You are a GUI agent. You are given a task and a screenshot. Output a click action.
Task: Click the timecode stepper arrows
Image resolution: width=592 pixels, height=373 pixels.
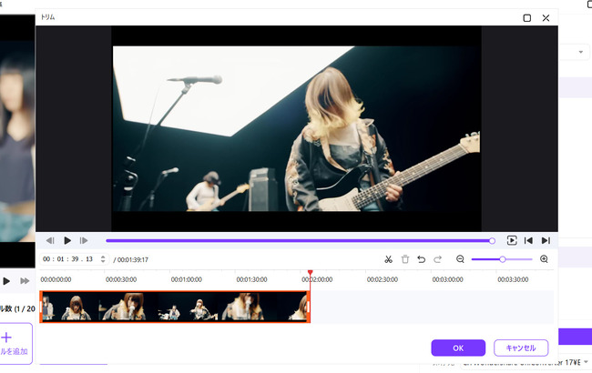click(103, 259)
